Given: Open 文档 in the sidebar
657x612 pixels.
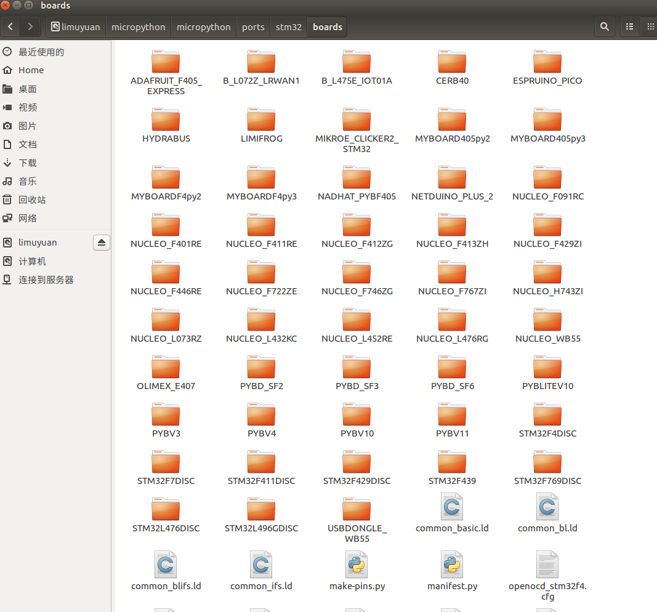Looking at the screenshot, I should tap(55, 144).
